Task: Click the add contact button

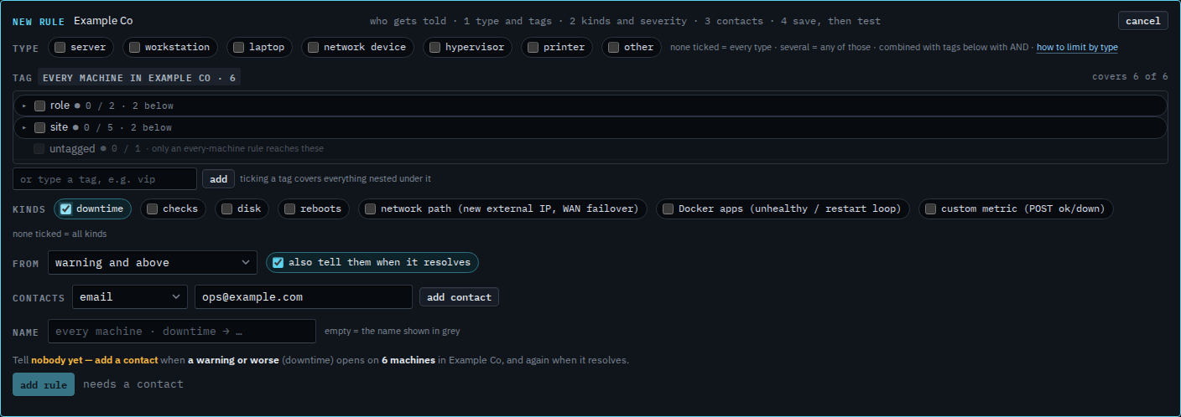Action: pos(459,297)
